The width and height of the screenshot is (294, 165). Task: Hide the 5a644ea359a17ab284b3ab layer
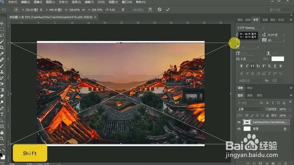click(239, 122)
